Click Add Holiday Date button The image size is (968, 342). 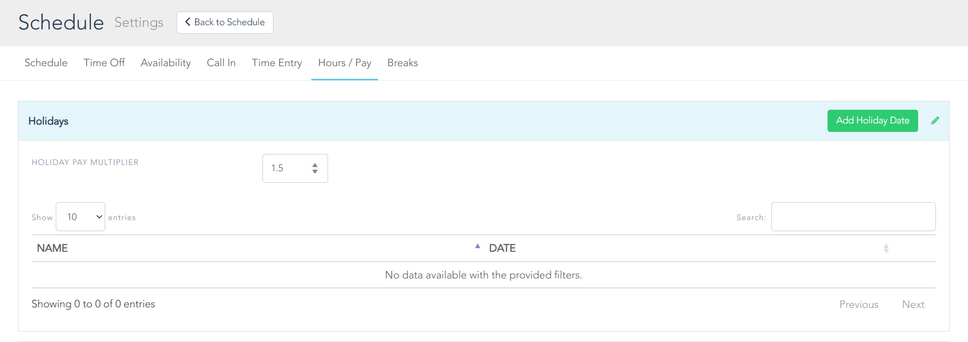[872, 121]
